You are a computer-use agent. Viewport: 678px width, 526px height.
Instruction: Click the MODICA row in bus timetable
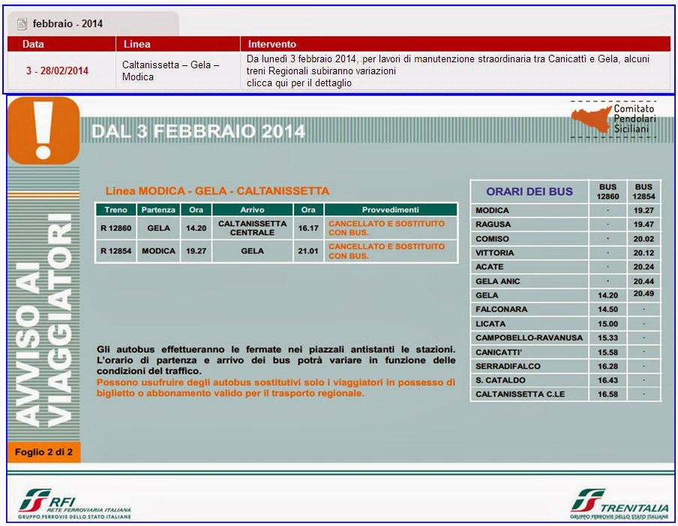click(565, 211)
